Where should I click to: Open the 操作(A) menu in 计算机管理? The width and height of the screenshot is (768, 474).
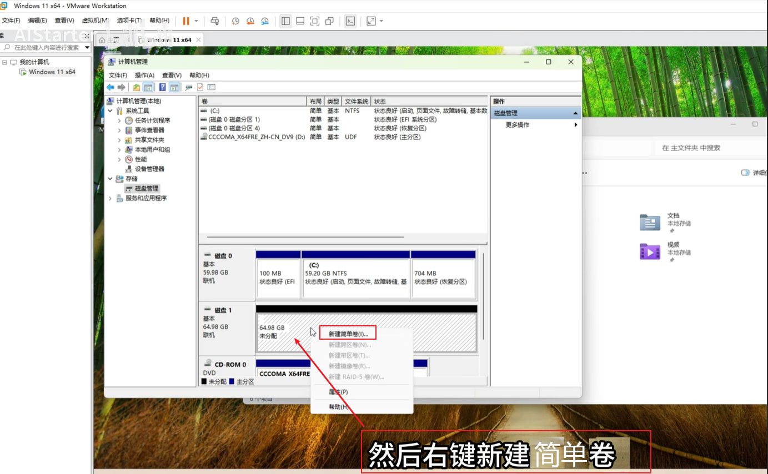click(x=144, y=75)
